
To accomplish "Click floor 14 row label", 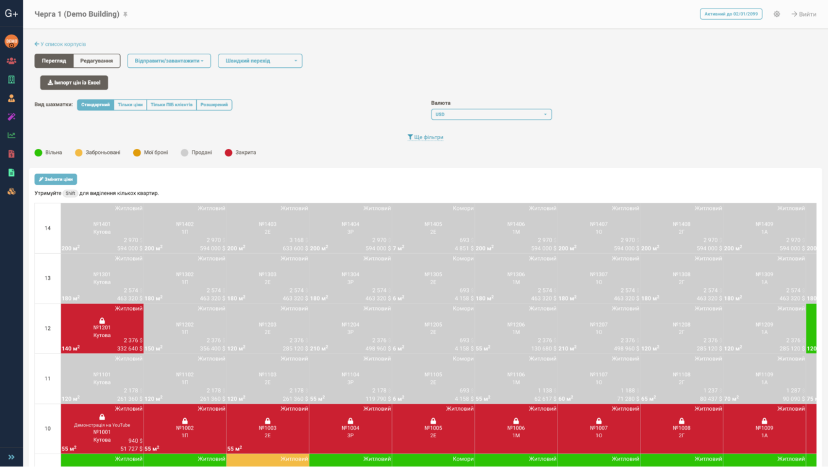I will click(48, 228).
